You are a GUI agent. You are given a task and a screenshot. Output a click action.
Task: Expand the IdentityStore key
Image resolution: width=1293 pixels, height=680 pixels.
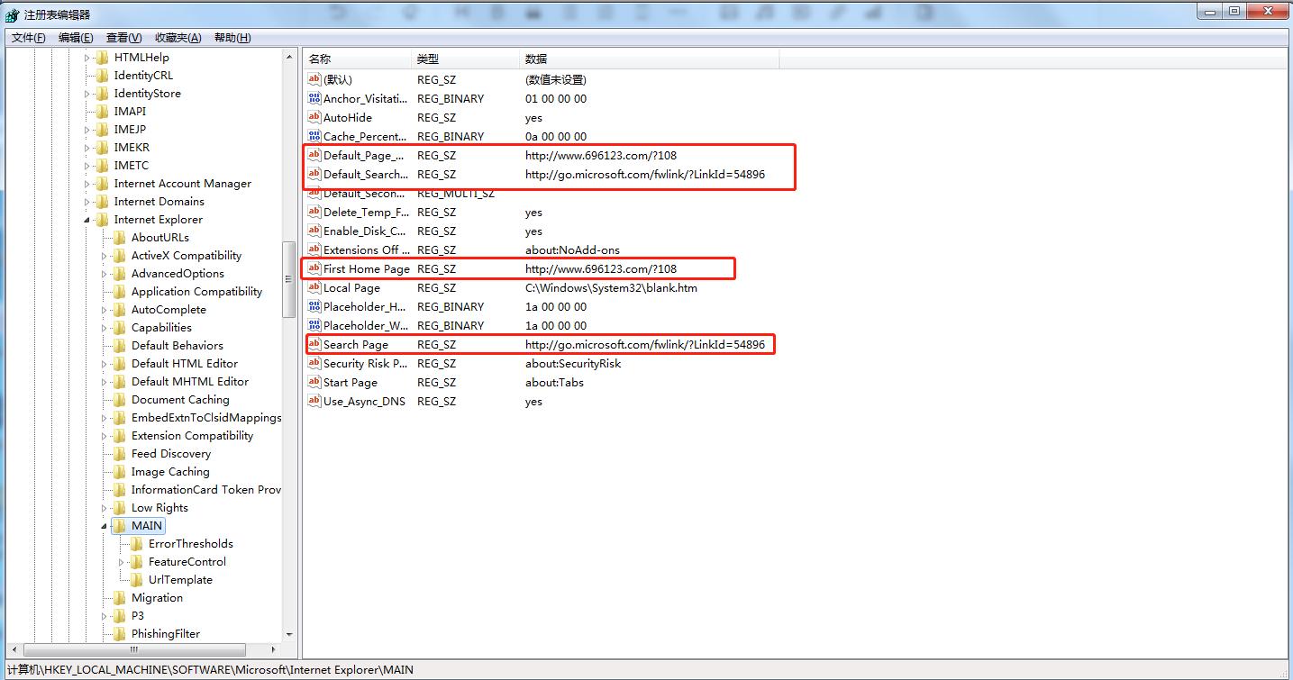pos(87,94)
